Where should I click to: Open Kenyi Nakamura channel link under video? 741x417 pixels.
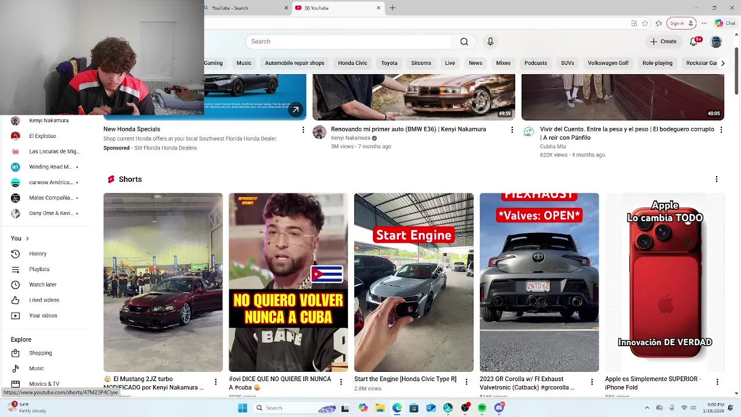point(350,138)
